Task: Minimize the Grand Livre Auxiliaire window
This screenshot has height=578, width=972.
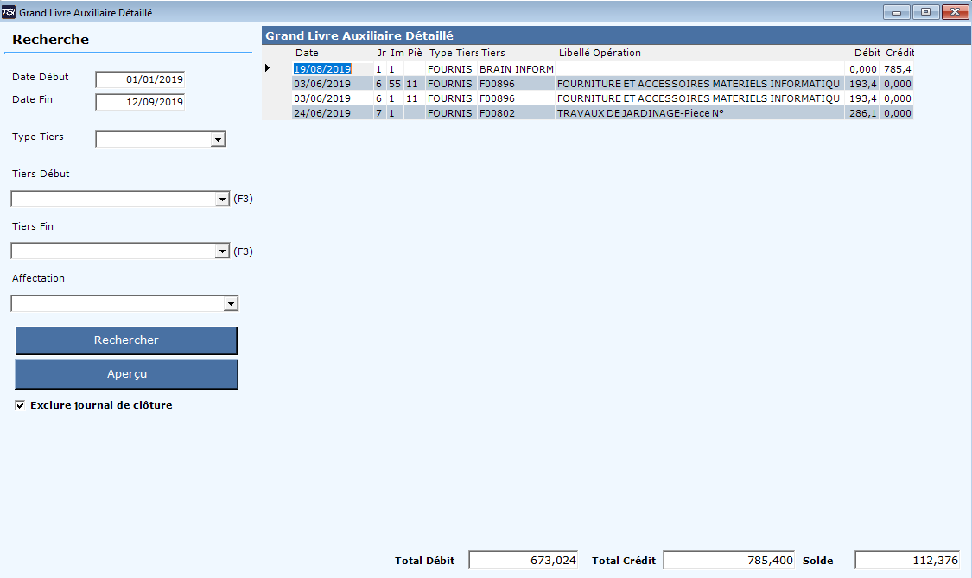Action: click(896, 12)
